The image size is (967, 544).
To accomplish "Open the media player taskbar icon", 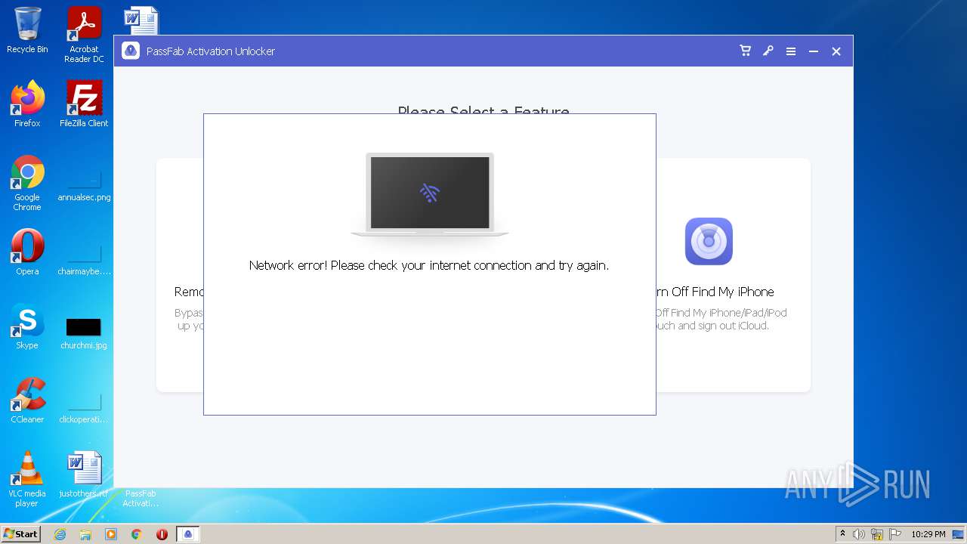I will [x=111, y=534].
